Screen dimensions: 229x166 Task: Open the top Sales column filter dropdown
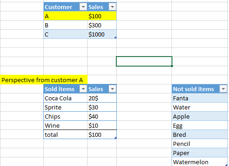coord(112,7)
